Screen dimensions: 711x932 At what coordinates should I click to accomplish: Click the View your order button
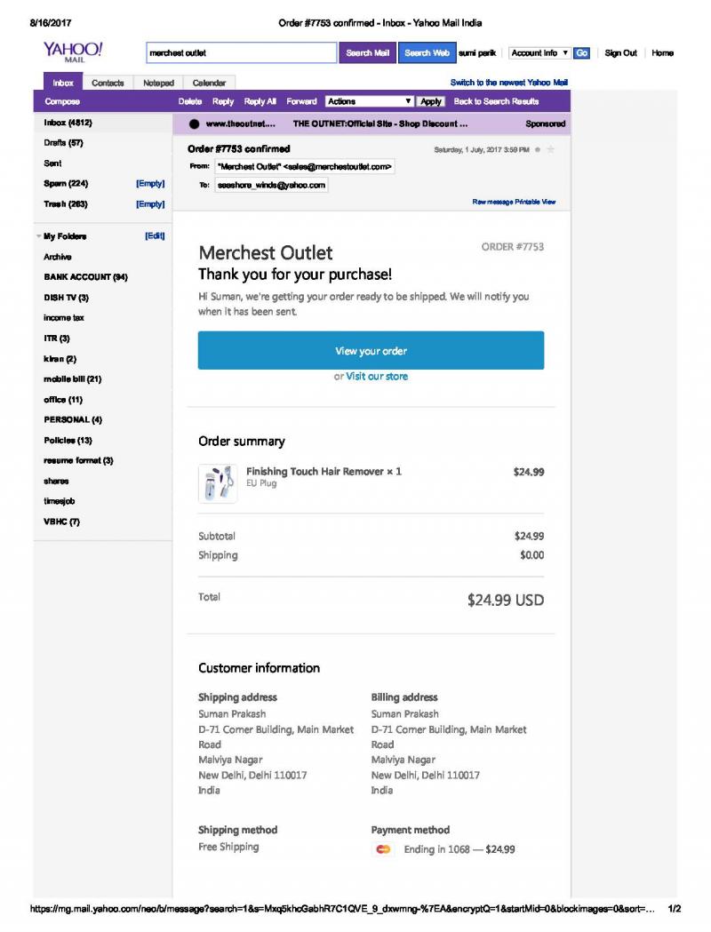click(x=371, y=351)
